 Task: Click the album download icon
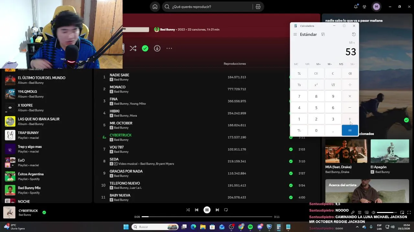click(x=157, y=48)
